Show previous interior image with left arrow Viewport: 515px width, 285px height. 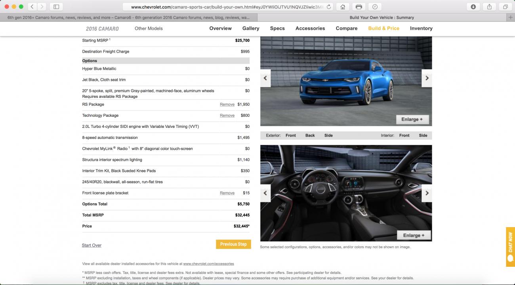coord(265,193)
